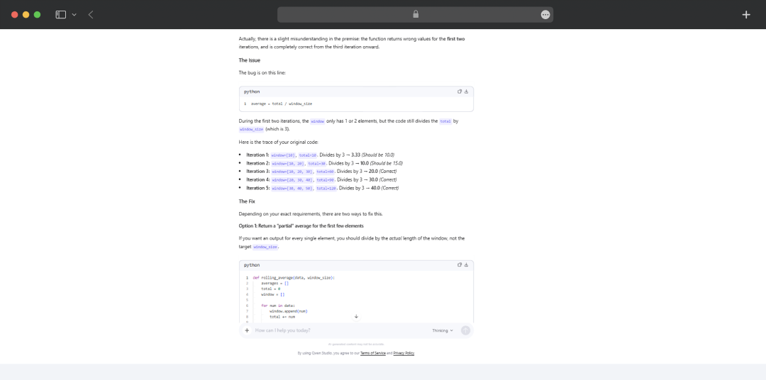Click the 'python' label of the second code block
Viewport: 766px width, 380px height.
(252, 265)
